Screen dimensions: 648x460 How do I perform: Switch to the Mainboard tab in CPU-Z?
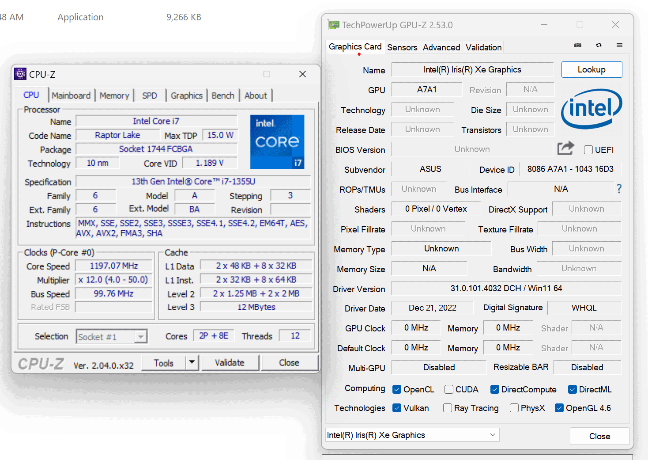[71, 95]
